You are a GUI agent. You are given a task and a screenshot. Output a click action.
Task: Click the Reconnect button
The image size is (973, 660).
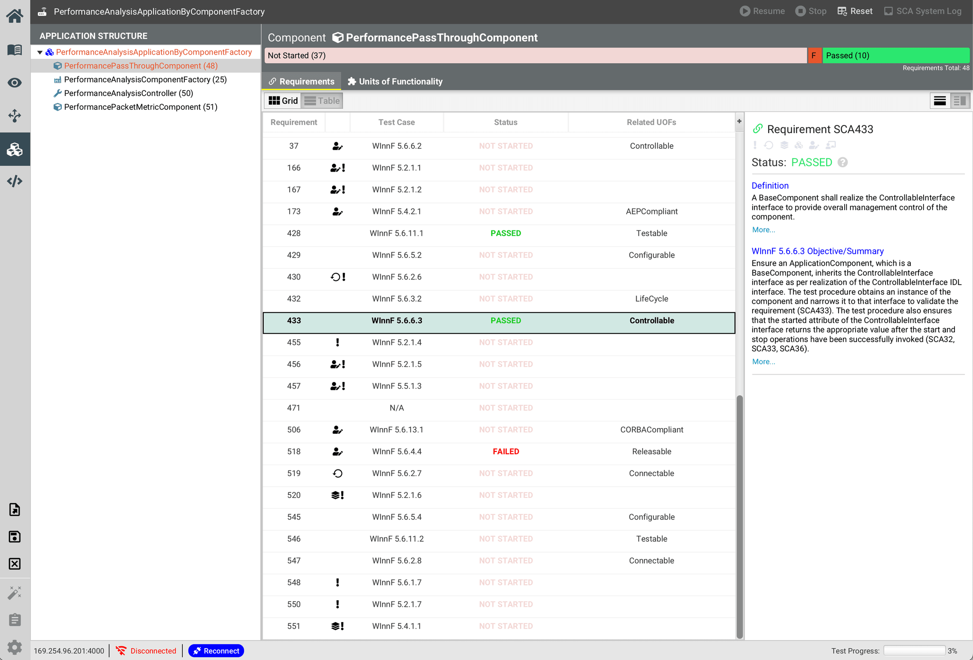(216, 650)
